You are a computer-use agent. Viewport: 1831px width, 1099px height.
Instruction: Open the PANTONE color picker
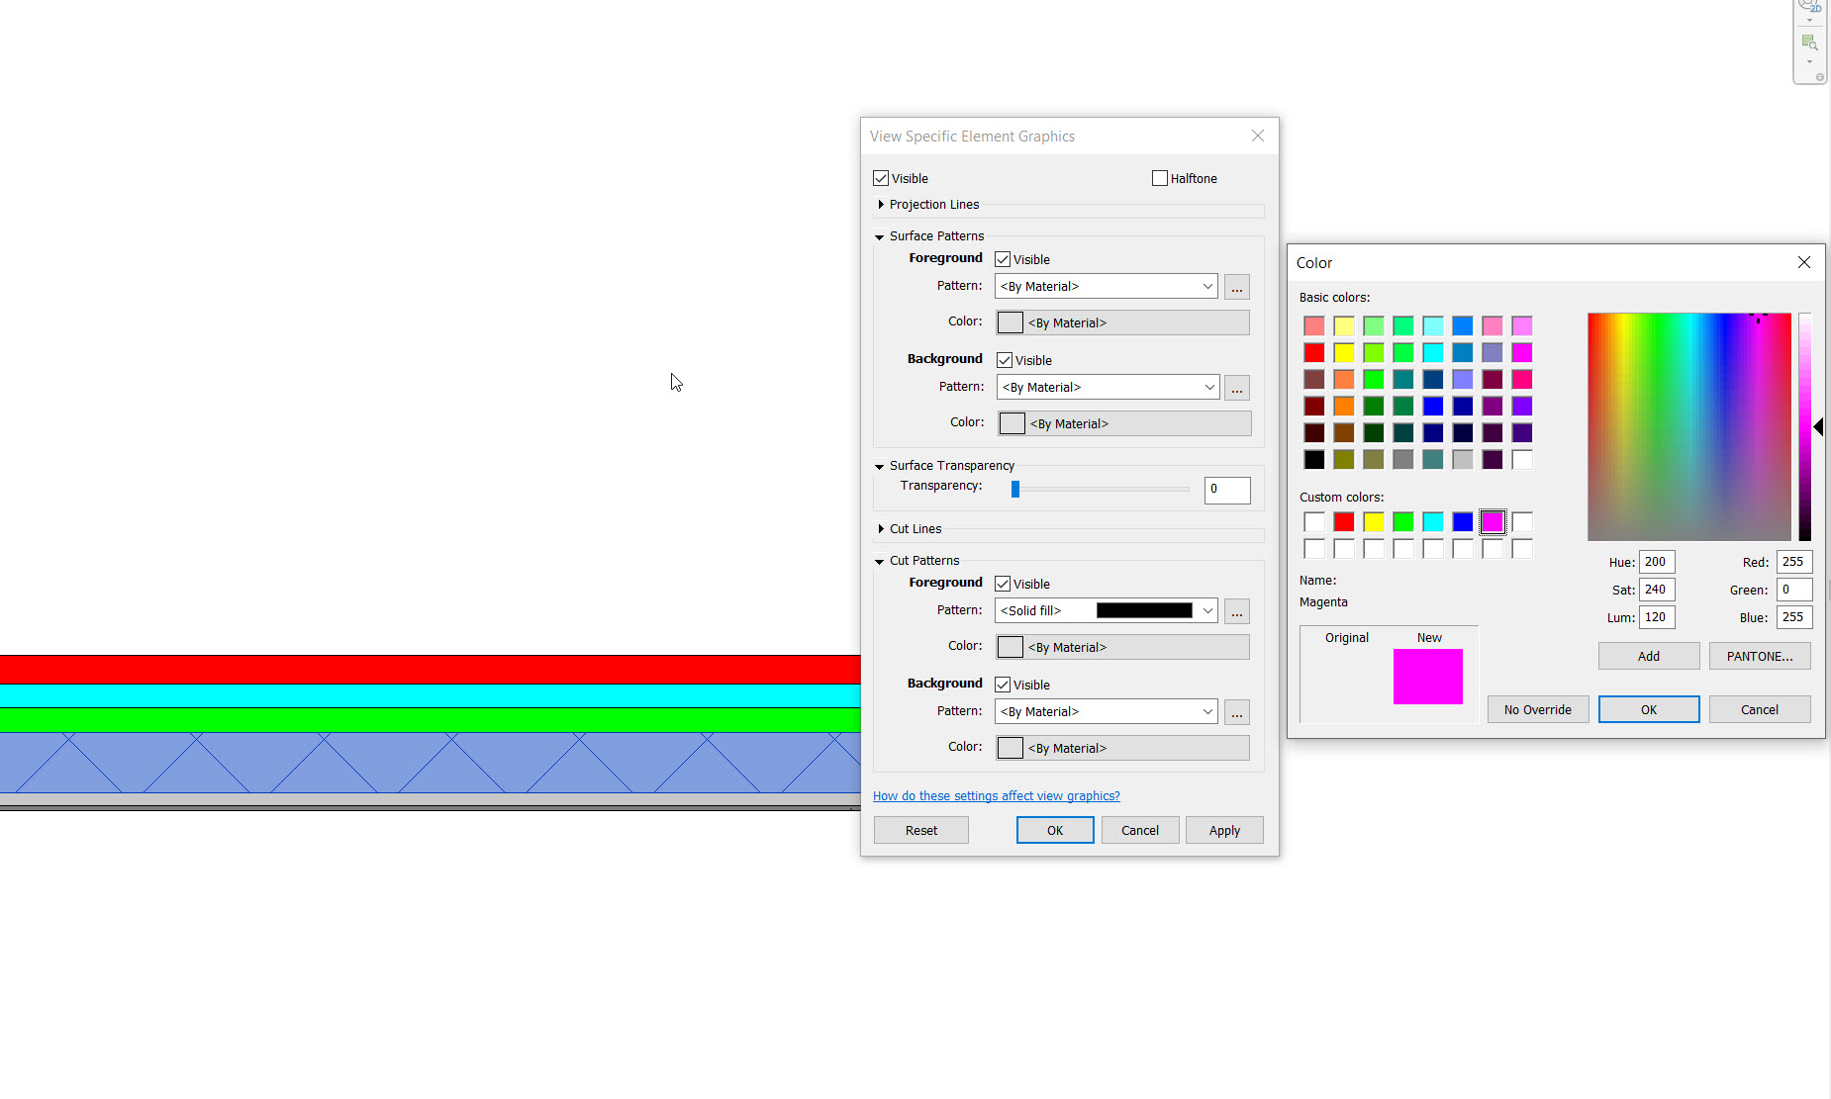(x=1759, y=655)
